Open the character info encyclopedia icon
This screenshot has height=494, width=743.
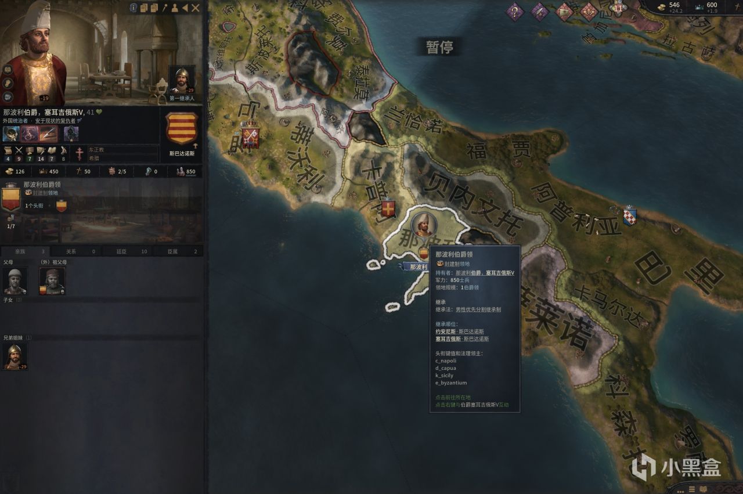point(134,8)
